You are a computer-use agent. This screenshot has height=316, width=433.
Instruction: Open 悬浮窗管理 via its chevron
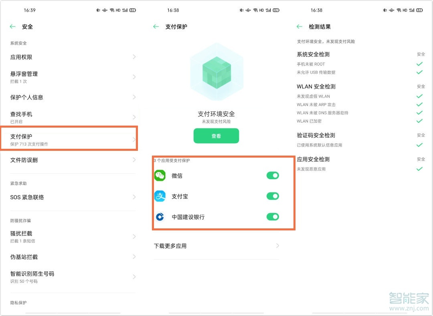(135, 77)
